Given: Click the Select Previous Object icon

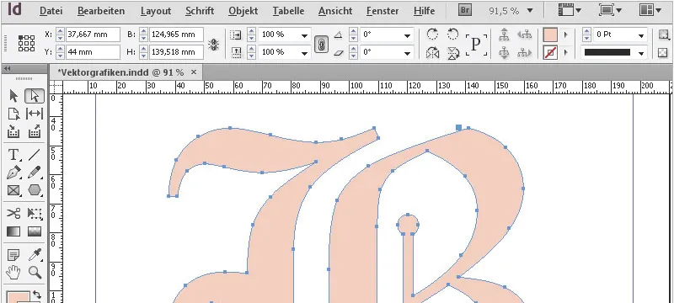Looking at the screenshot, I should click(524, 35).
